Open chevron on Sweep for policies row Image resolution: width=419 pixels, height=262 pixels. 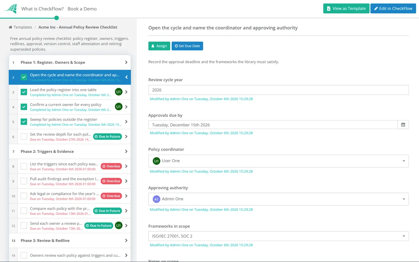(x=126, y=122)
